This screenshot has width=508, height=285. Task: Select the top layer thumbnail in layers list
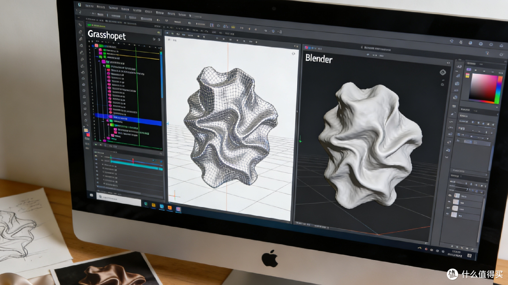[x=457, y=195]
